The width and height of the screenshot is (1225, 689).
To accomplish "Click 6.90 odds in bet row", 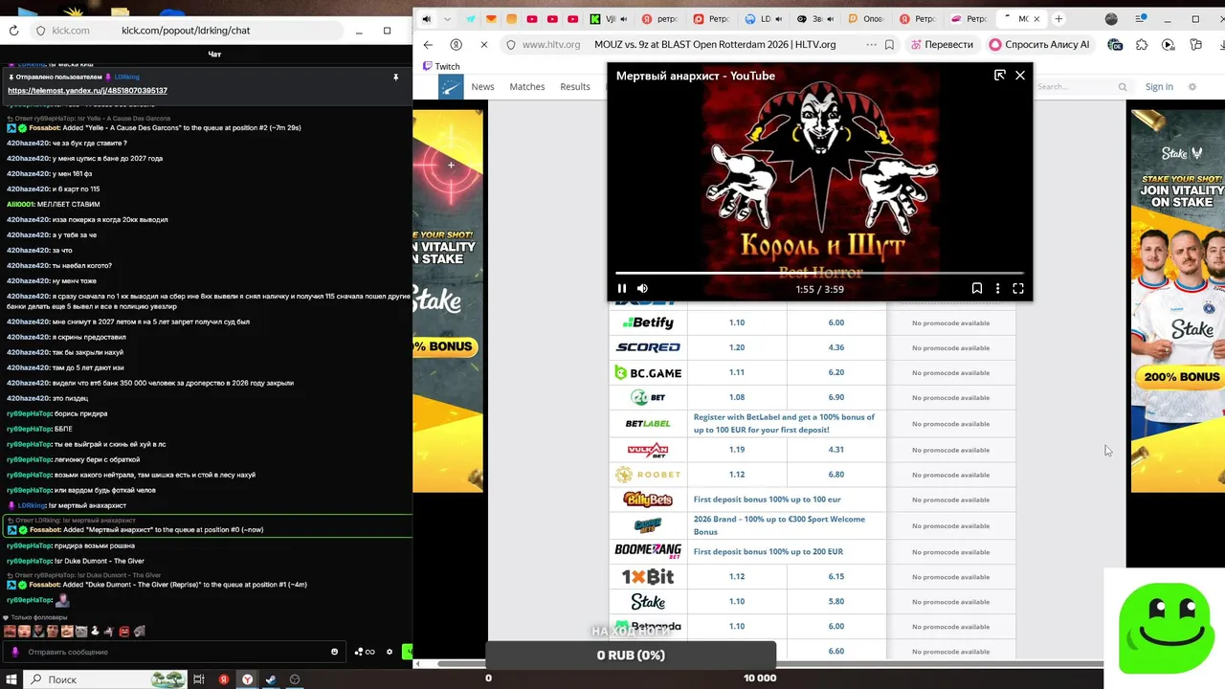I will pos(836,397).
